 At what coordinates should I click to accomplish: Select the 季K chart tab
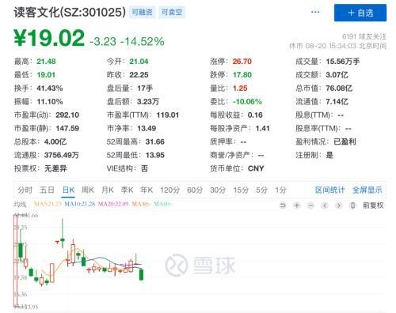127,190
